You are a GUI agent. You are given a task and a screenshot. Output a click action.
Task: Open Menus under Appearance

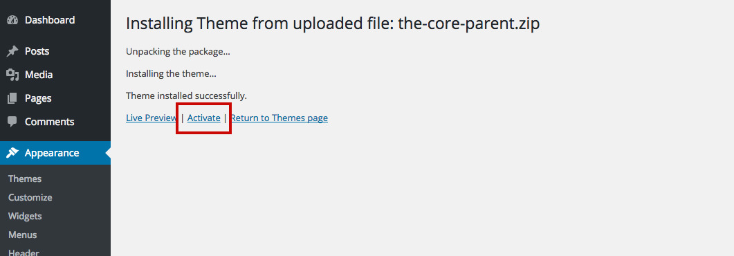click(22, 235)
